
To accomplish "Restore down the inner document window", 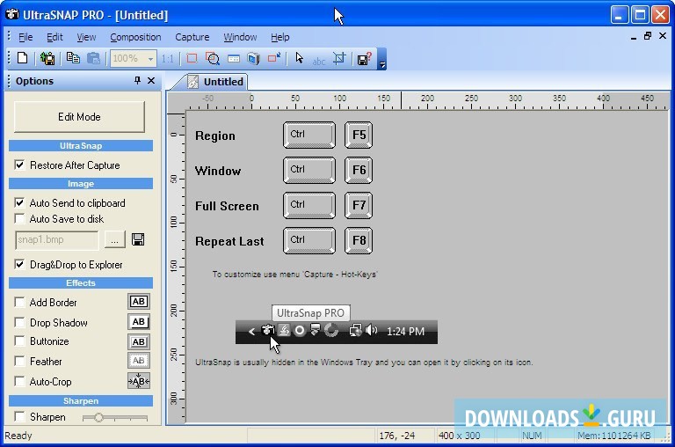I will click(648, 36).
